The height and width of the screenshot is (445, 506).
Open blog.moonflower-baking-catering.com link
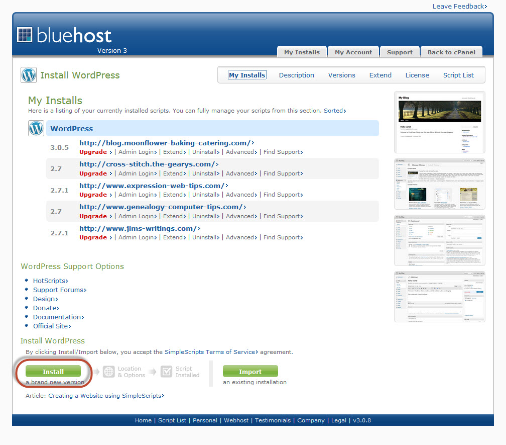tap(167, 143)
